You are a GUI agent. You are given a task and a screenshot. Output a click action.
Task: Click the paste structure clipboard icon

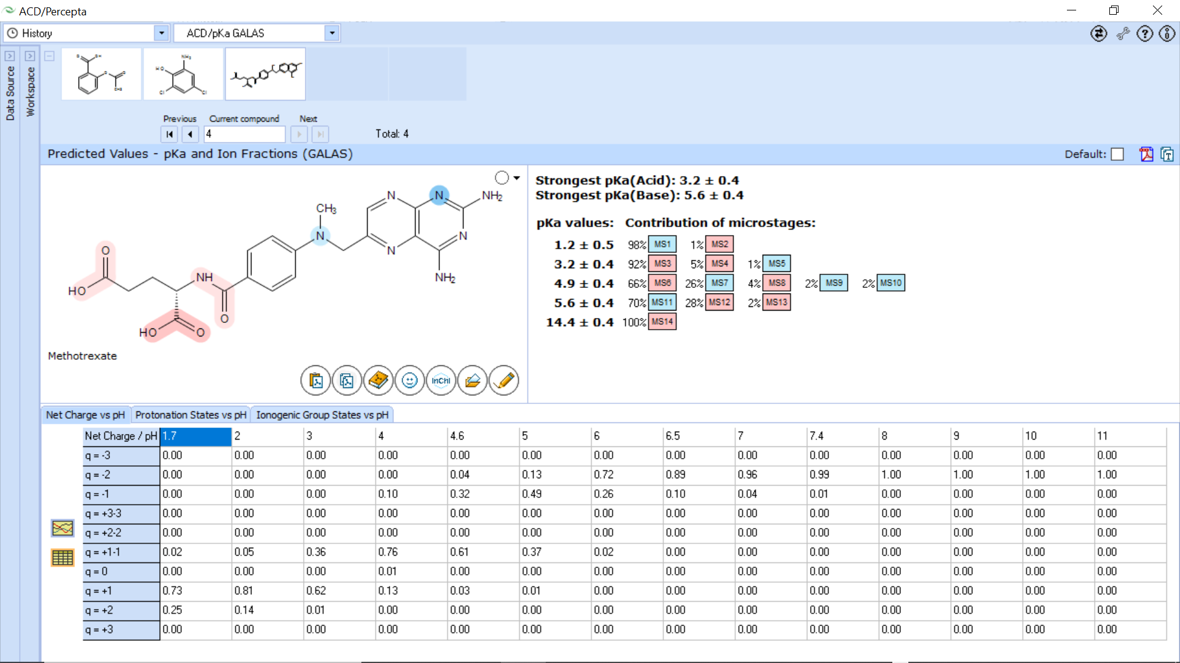click(315, 381)
